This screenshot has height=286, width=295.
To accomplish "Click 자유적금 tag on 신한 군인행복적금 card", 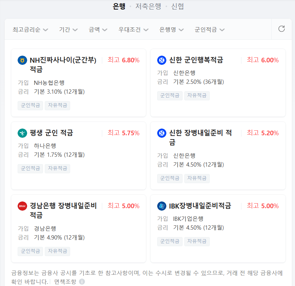I will (197, 96).
